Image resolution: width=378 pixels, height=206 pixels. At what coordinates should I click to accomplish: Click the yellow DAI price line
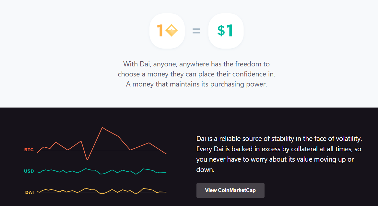coord(101,191)
